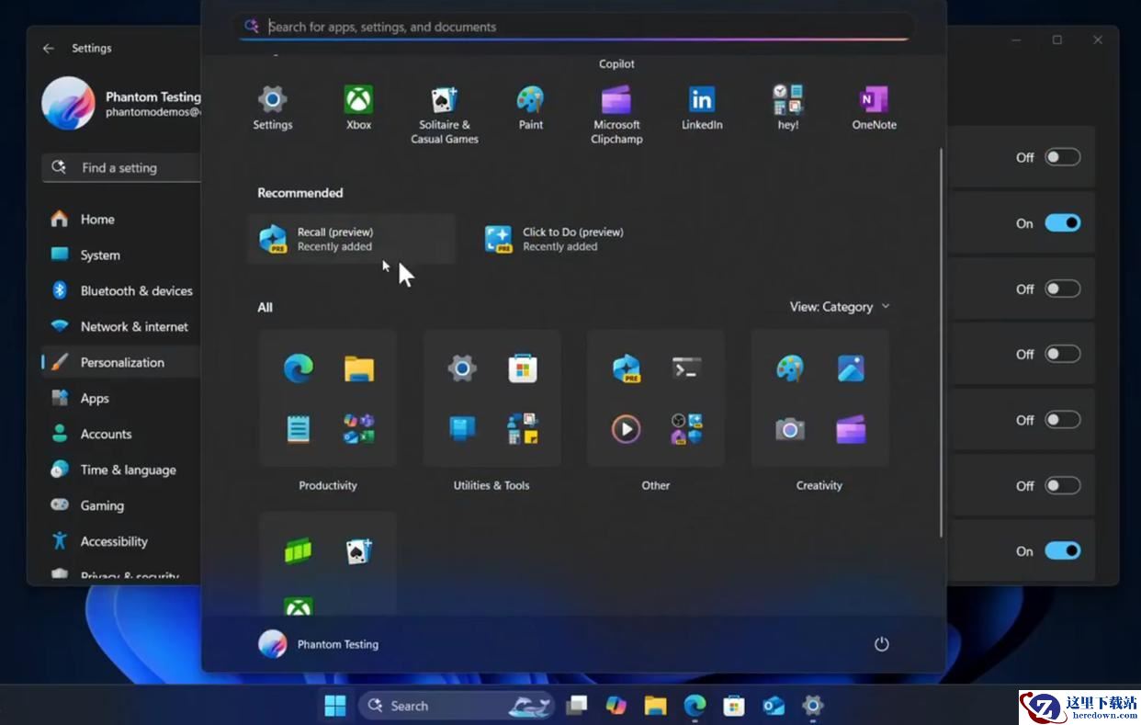Toggle the sixth switch in Settings
Screen dimensions: 1141x725
1062,485
